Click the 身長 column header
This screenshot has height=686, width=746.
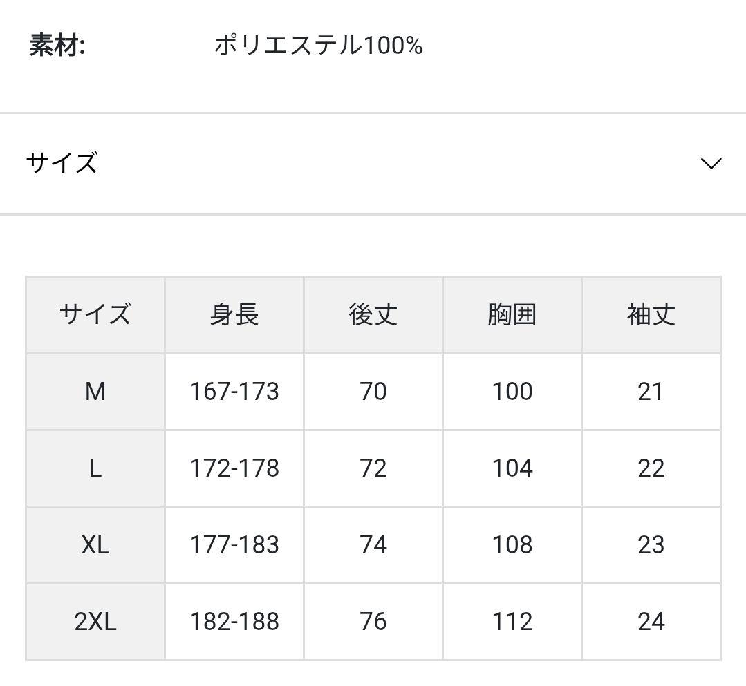(234, 315)
